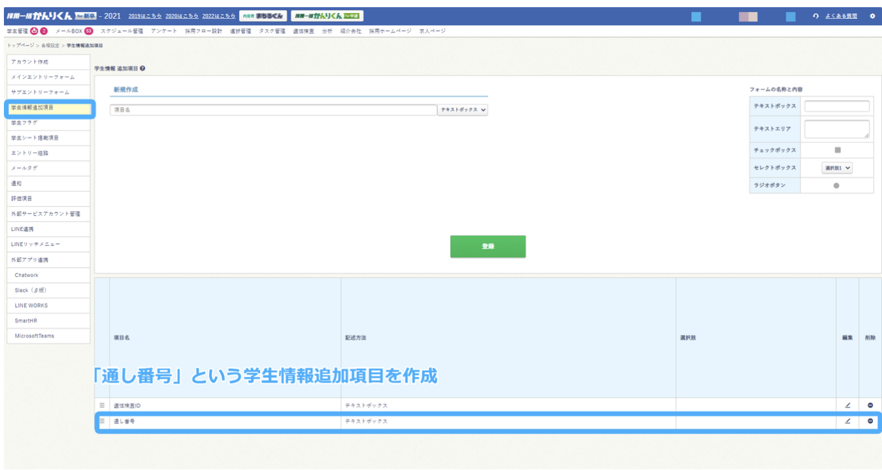
Task: Click the settings gear icon in header
Action: coord(872,16)
